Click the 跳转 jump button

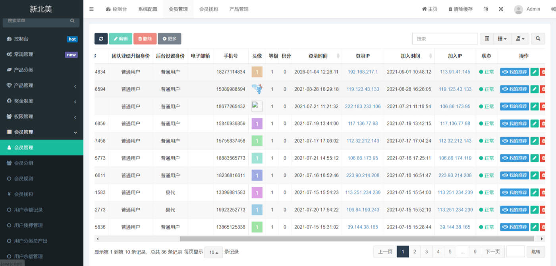click(x=536, y=252)
